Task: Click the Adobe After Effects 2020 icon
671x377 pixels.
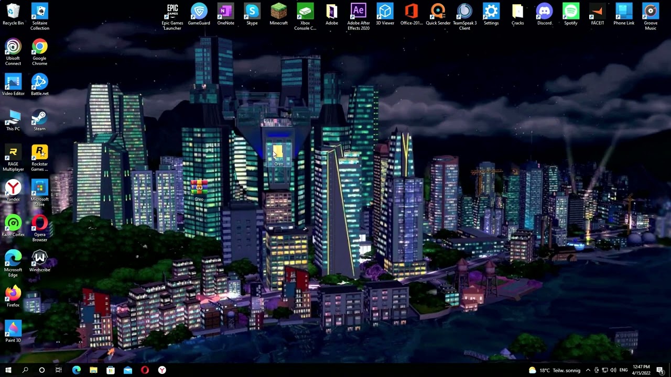Action: tap(359, 17)
